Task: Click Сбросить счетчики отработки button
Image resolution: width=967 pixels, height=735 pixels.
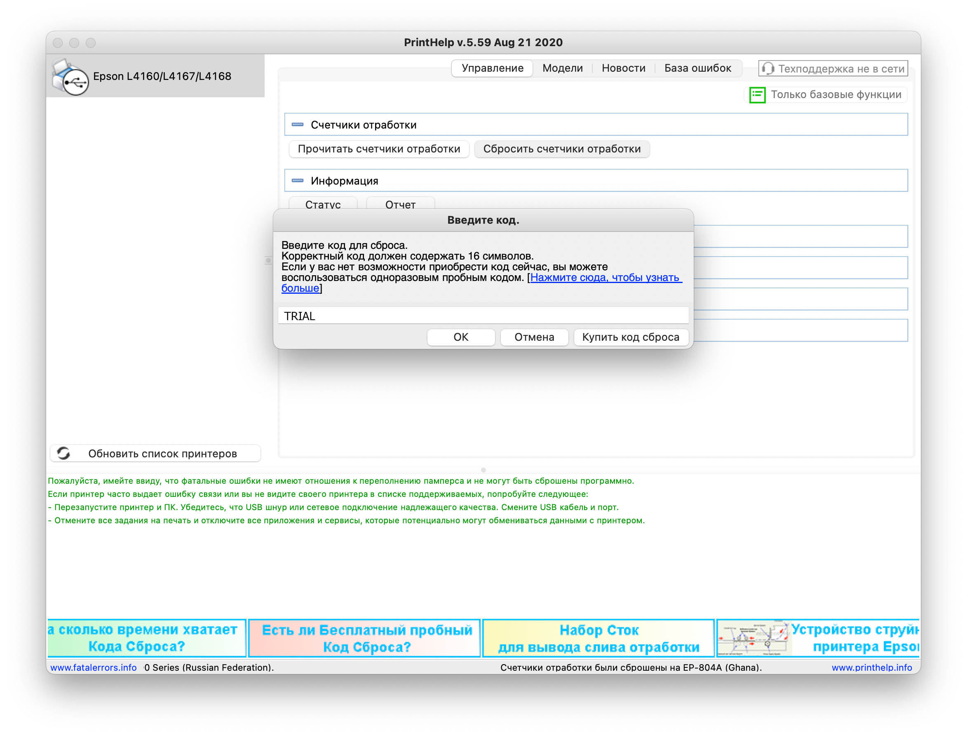Action: 562,149
